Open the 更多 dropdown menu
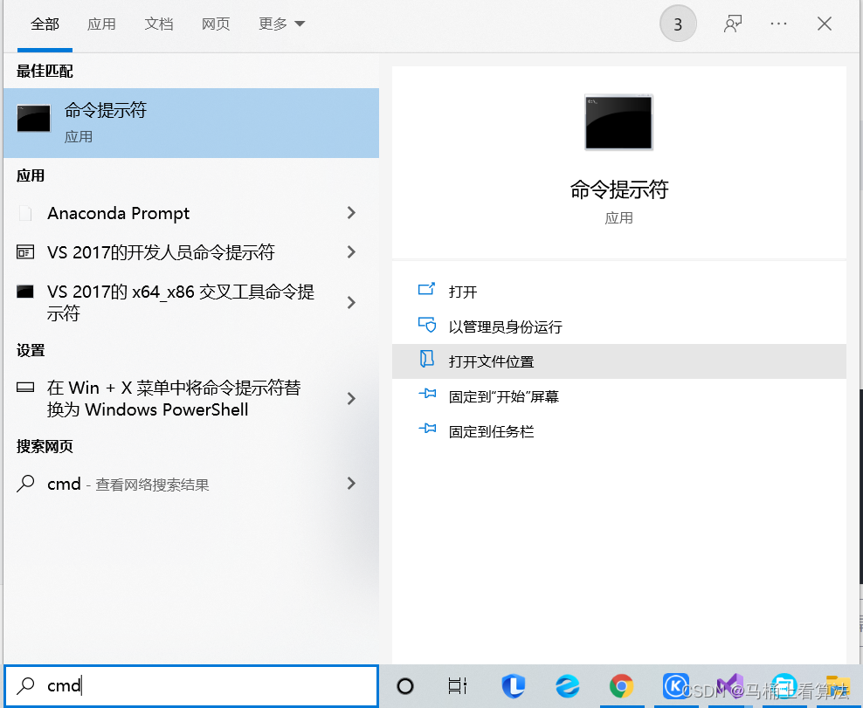This screenshot has width=863, height=708. click(281, 24)
